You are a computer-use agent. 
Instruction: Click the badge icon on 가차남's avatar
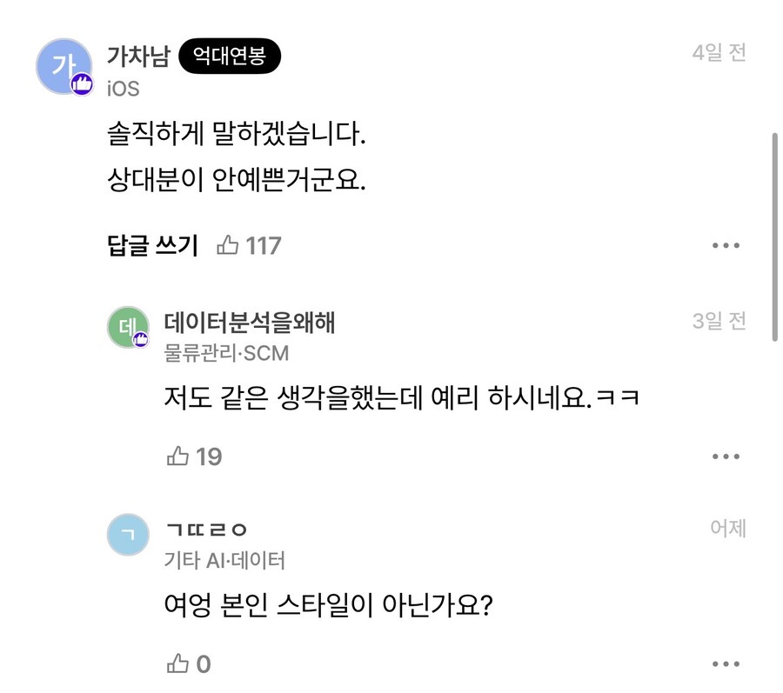(x=81, y=83)
